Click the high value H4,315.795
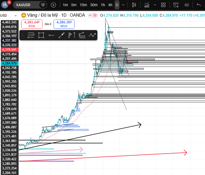Image resolution: width=205 pixels, height=175 pixels. 129,15
